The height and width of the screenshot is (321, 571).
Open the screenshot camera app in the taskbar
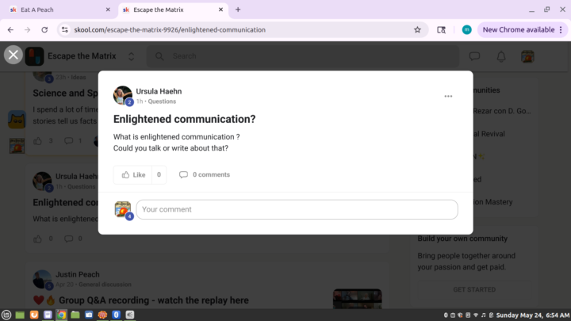89,315
